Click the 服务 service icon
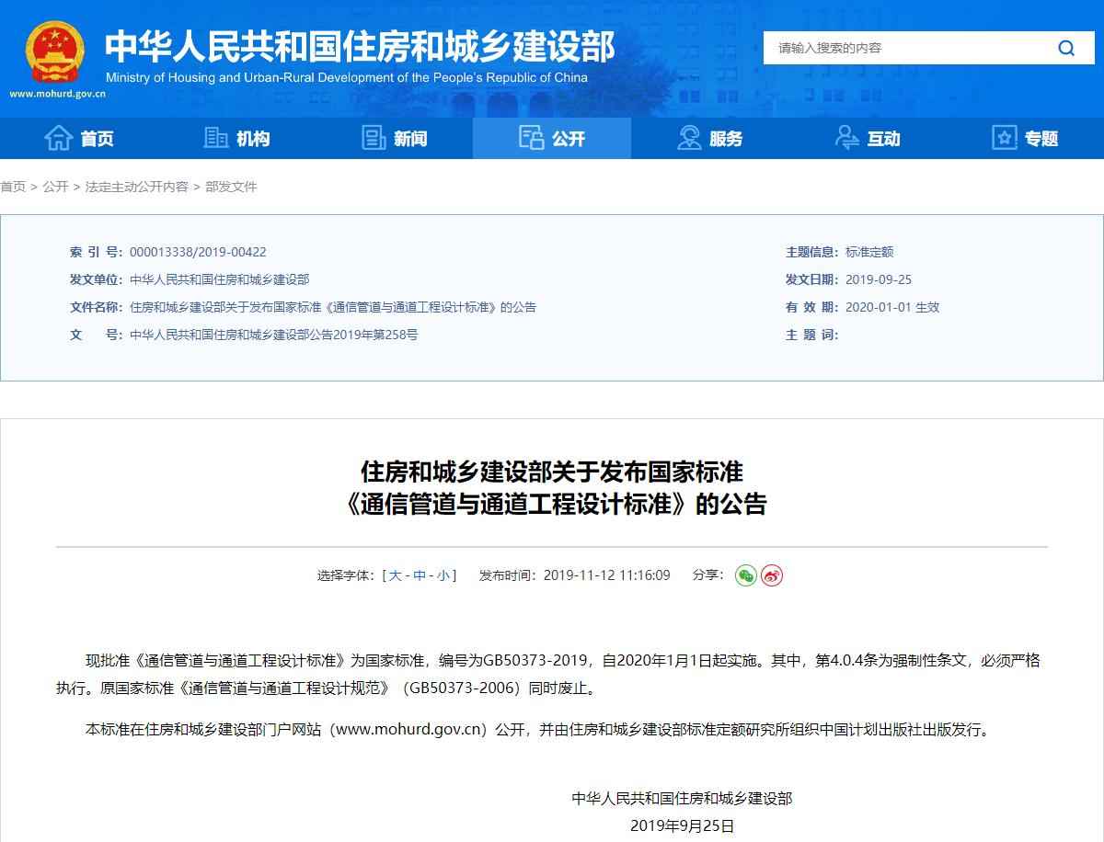 point(689,138)
